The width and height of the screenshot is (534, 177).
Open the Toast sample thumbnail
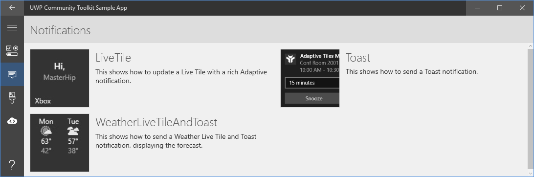click(310, 78)
